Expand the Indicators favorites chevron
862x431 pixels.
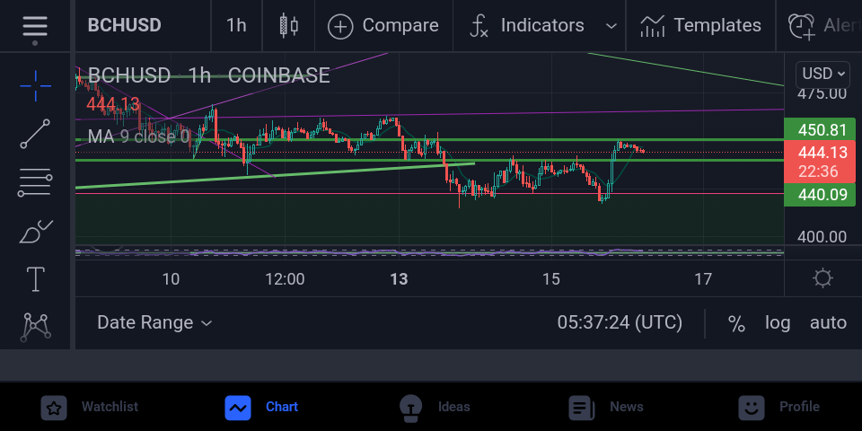[611, 26]
